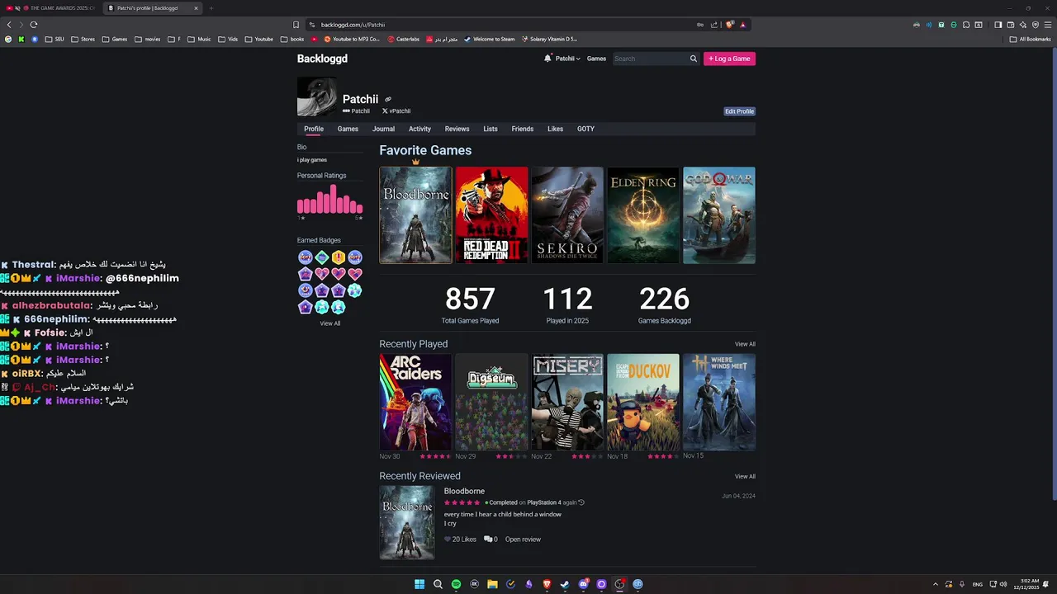Go back with the browser back arrow
1057x594 pixels.
[9, 25]
